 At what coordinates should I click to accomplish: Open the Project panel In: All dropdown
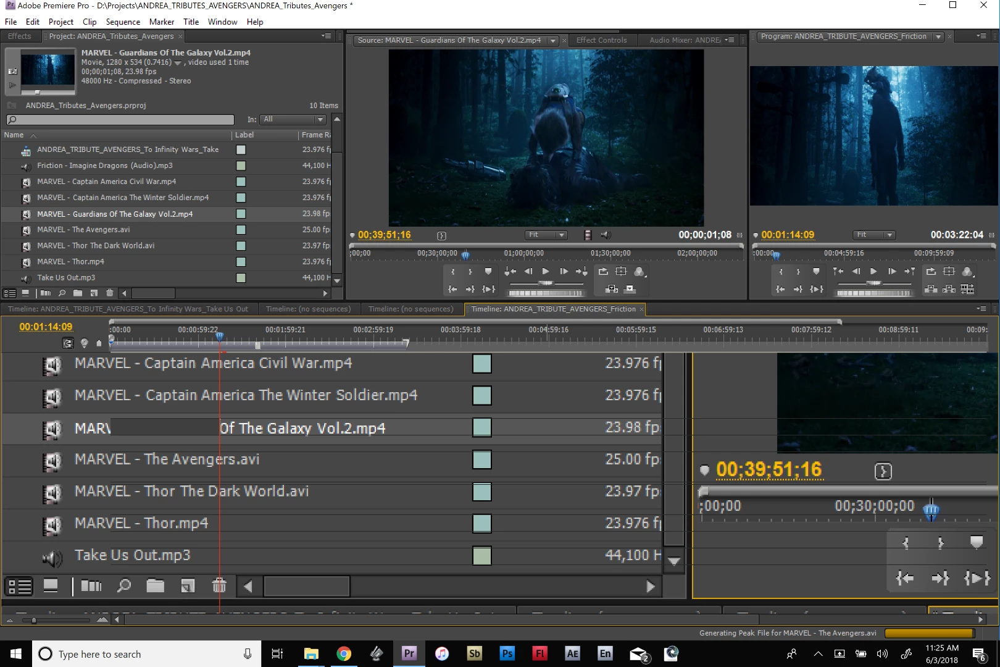(x=293, y=119)
